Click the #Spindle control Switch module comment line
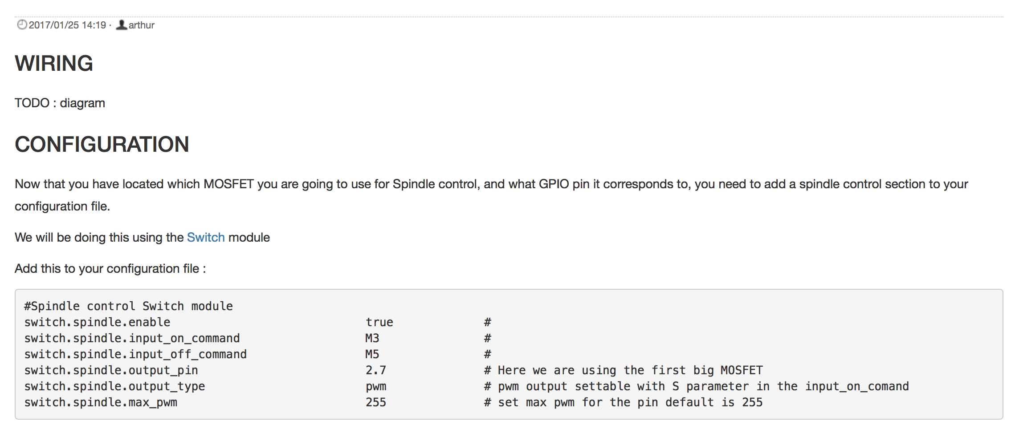1011x429 pixels. point(129,306)
